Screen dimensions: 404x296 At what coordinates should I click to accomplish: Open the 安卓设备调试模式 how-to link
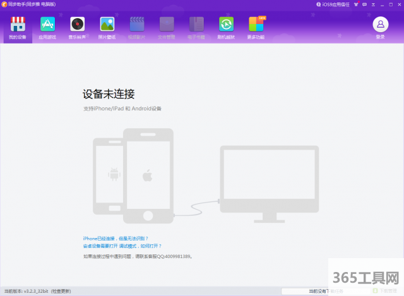122,246
